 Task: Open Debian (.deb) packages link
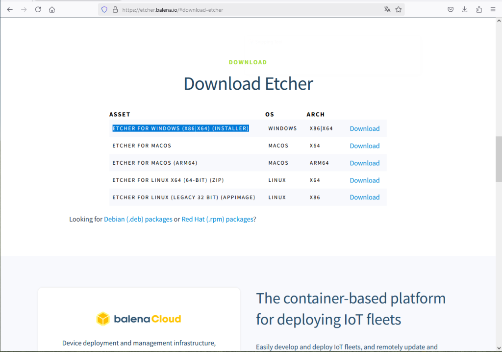(138, 219)
